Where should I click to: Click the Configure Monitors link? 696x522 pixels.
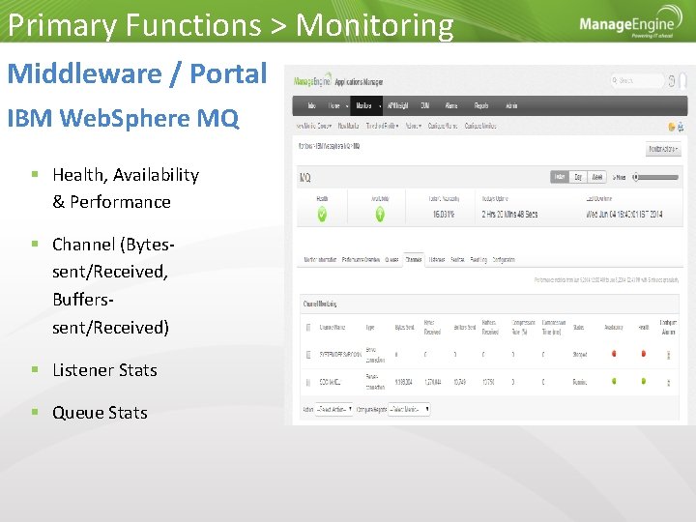click(480, 126)
